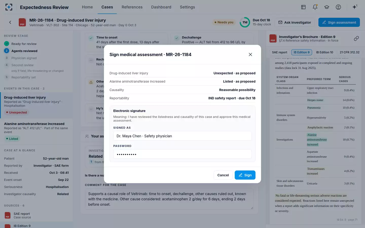Click the Serious cases column header

345,79
